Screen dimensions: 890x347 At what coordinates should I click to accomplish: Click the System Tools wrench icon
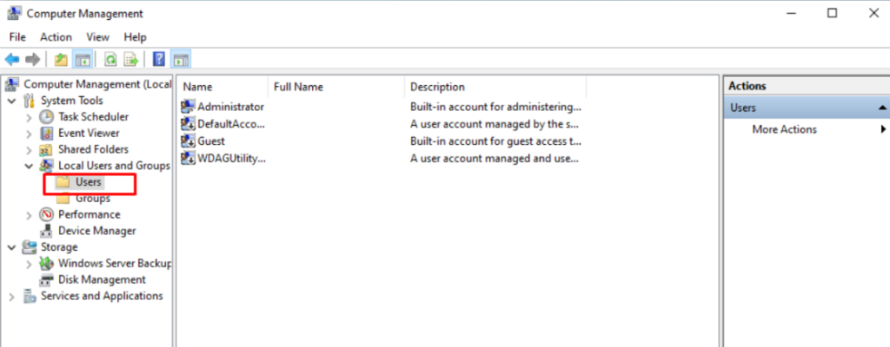pyautogui.click(x=30, y=101)
